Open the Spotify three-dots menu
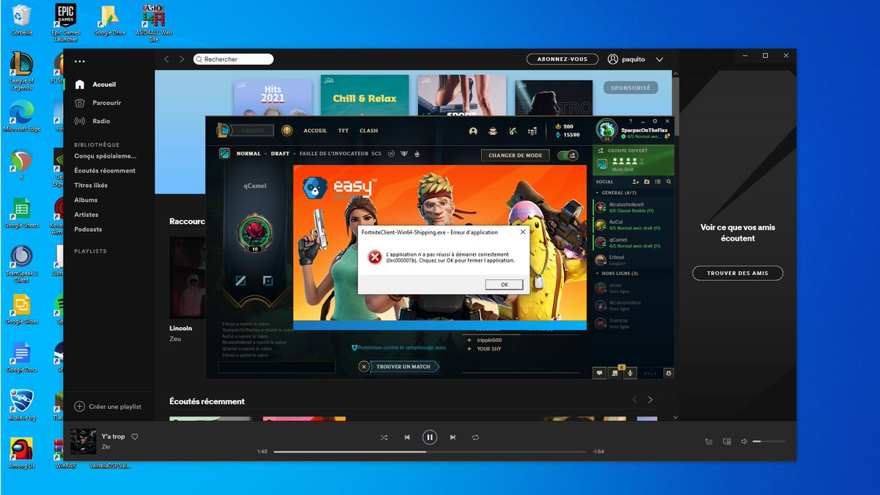The image size is (880, 495). point(80,62)
